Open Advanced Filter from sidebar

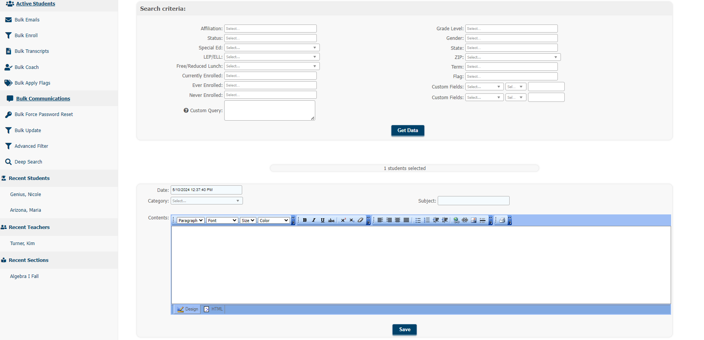pyautogui.click(x=31, y=146)
